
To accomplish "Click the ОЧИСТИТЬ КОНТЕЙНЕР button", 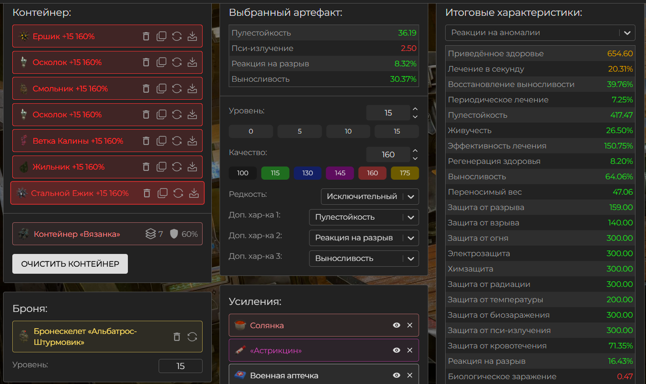I will point(70,264).
